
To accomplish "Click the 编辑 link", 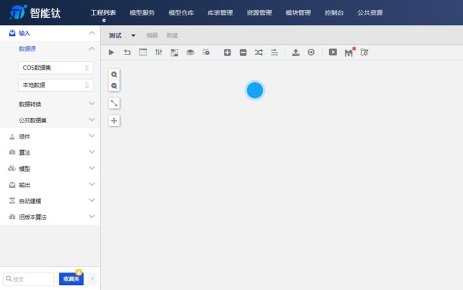I will coord(152,35).
